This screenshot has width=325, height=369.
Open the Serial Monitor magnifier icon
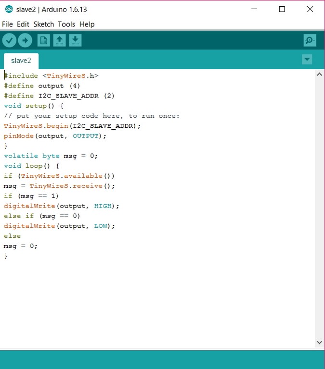pos(310,40)
